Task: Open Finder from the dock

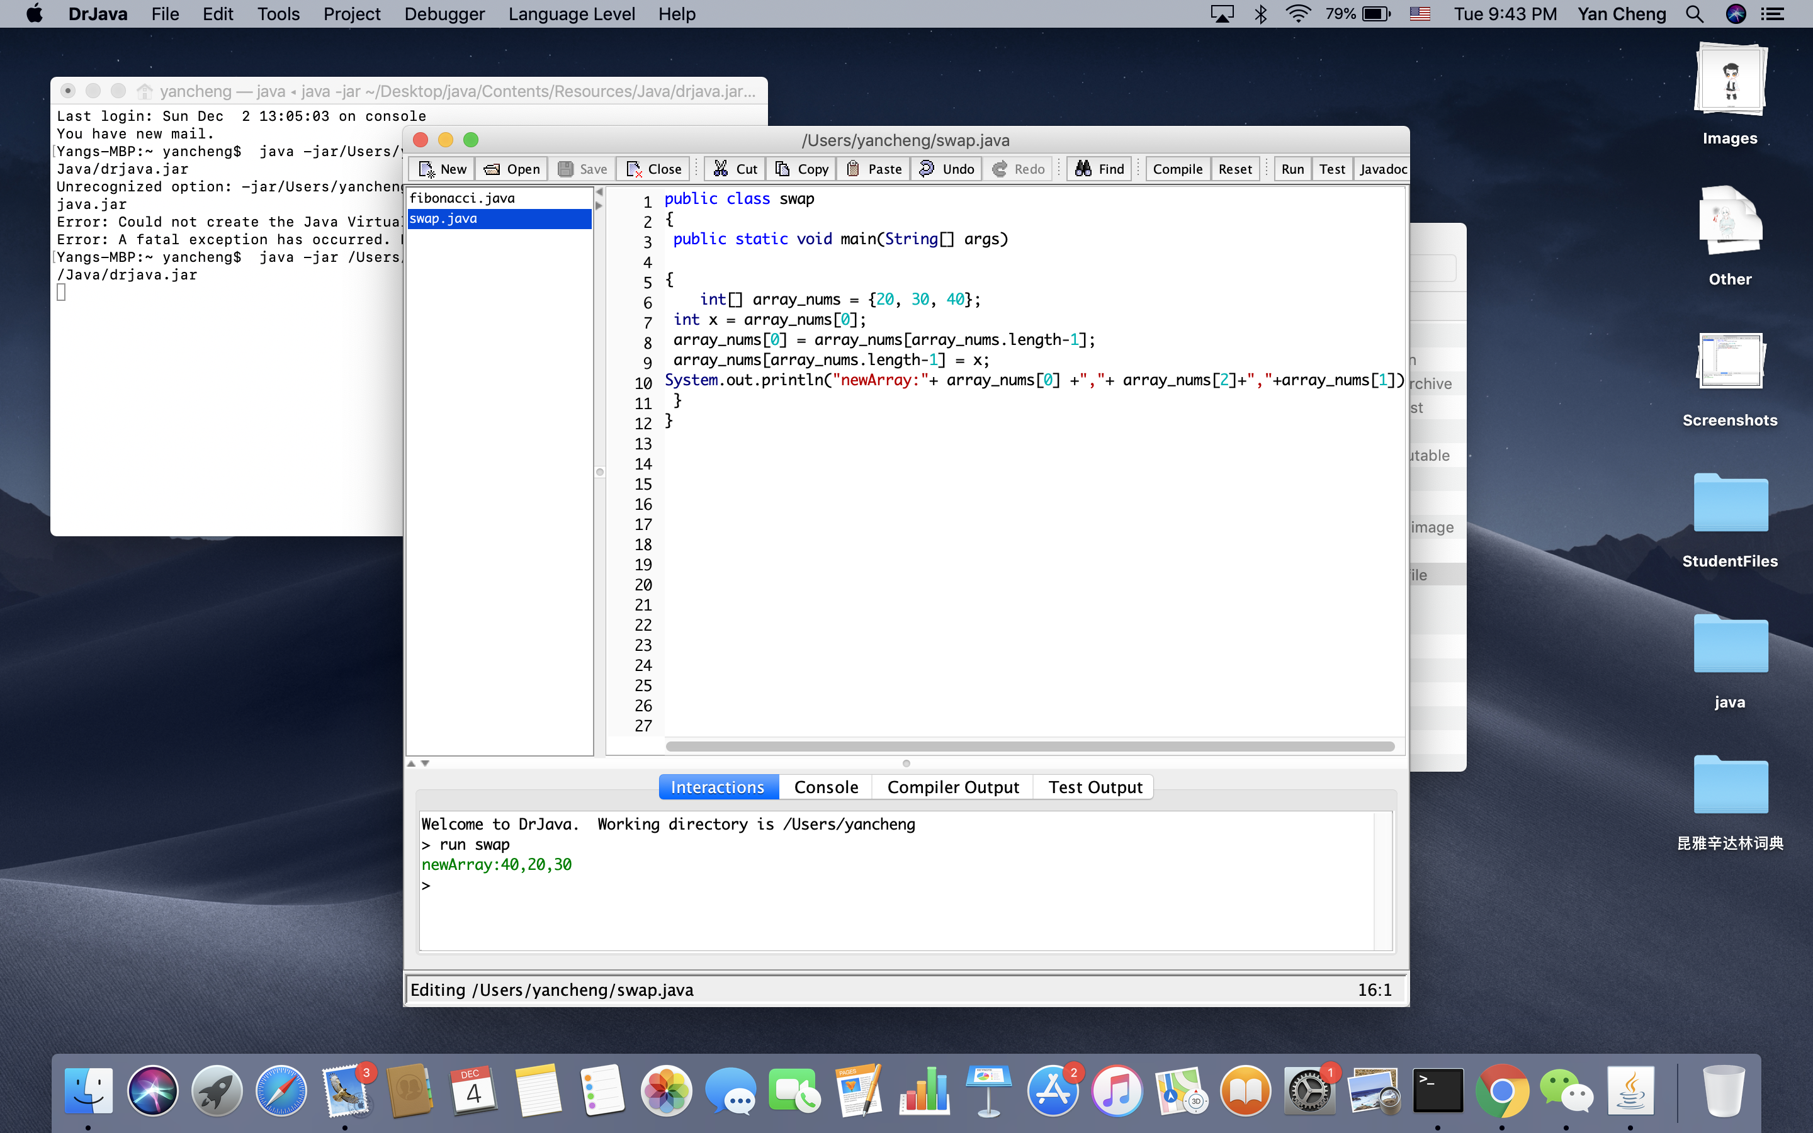Action: 88,1090
